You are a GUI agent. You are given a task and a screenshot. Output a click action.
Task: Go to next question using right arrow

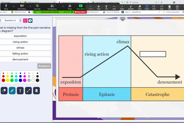pyautogui.click(x=21, y=21)
